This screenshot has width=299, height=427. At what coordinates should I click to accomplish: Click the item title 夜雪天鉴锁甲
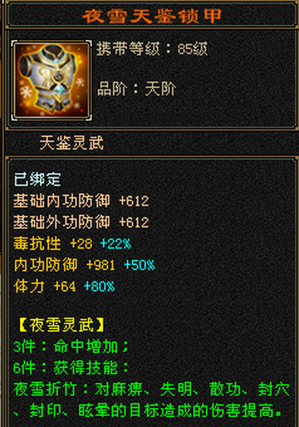[152, 16]
